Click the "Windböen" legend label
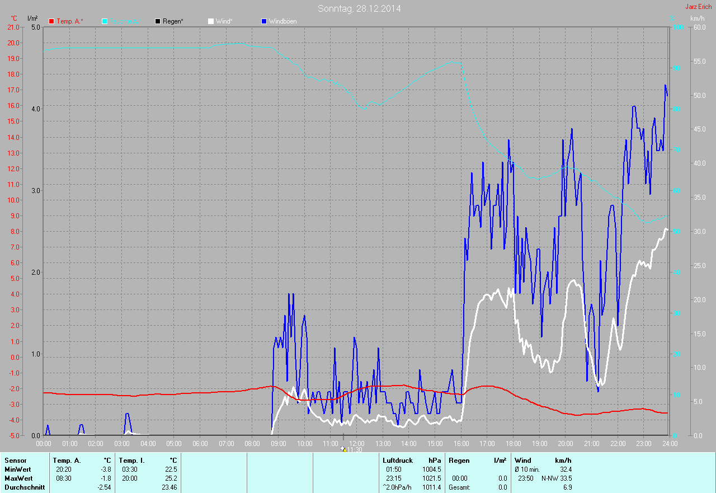The image size is (716, 493). 283,21
